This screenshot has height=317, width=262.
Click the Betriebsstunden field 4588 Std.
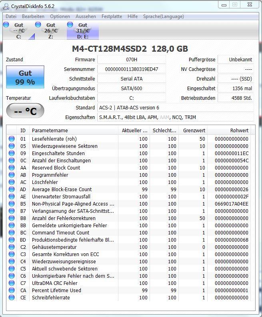point(236,98)
